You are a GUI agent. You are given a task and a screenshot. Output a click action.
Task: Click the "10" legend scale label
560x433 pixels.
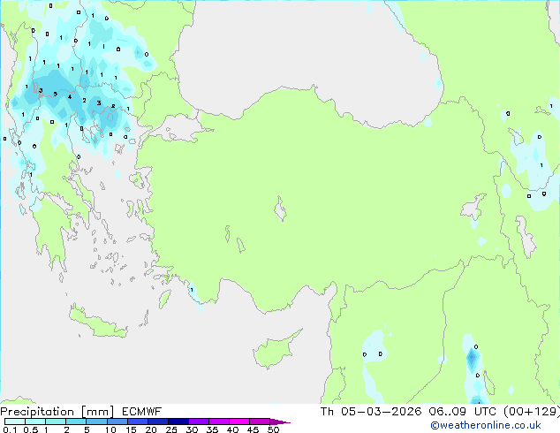(x=110, y=429)
